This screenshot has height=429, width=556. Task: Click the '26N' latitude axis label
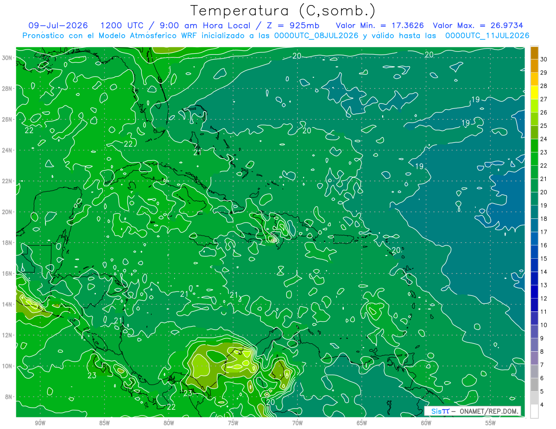[x=7, y=119]
